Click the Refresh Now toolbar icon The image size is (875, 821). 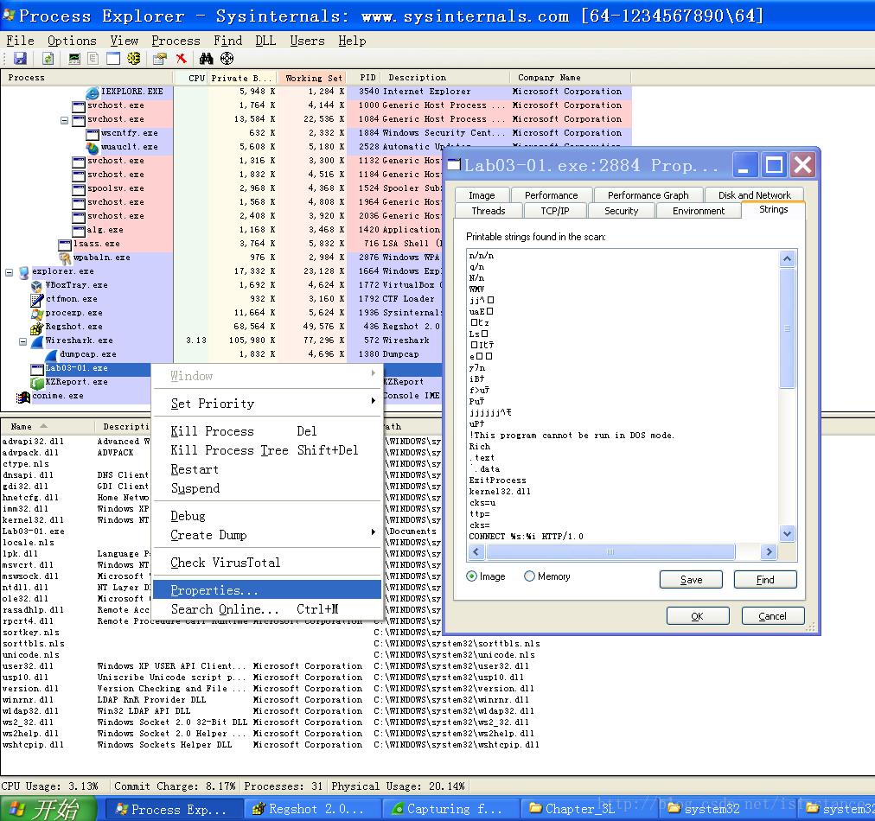(48, 59)
